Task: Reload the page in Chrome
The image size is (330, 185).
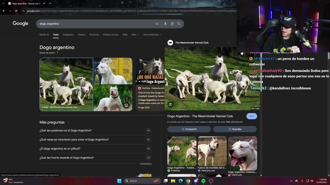Action: [16, 11]
